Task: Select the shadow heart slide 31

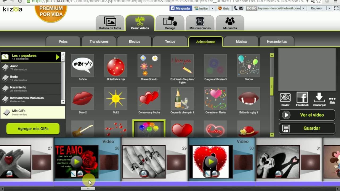Action: pyautogui.click(x=278, y=162)
